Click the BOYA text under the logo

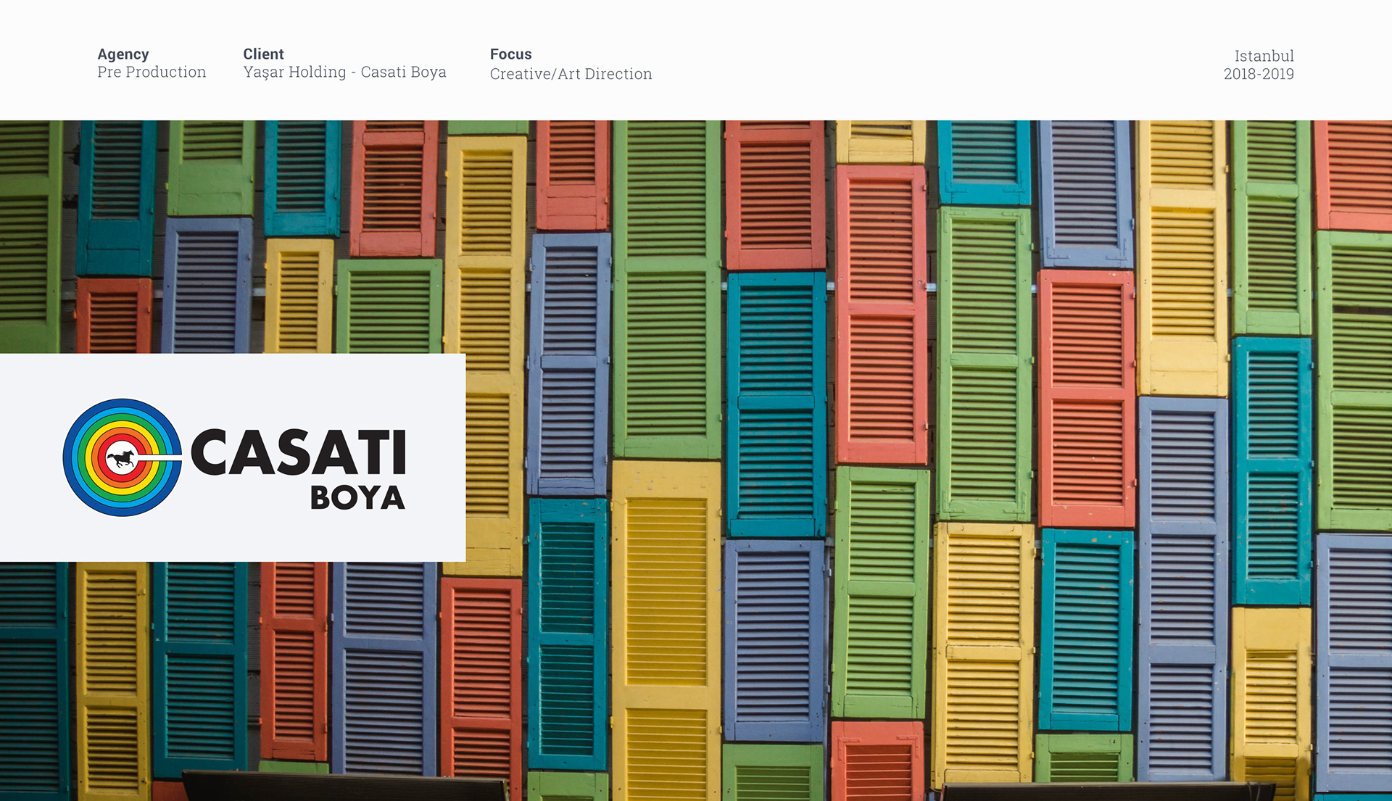click(357, 498)
